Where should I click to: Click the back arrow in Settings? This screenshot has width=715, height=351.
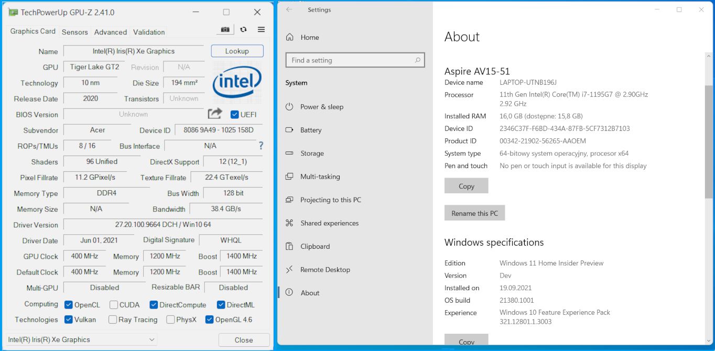click(289, 9)
